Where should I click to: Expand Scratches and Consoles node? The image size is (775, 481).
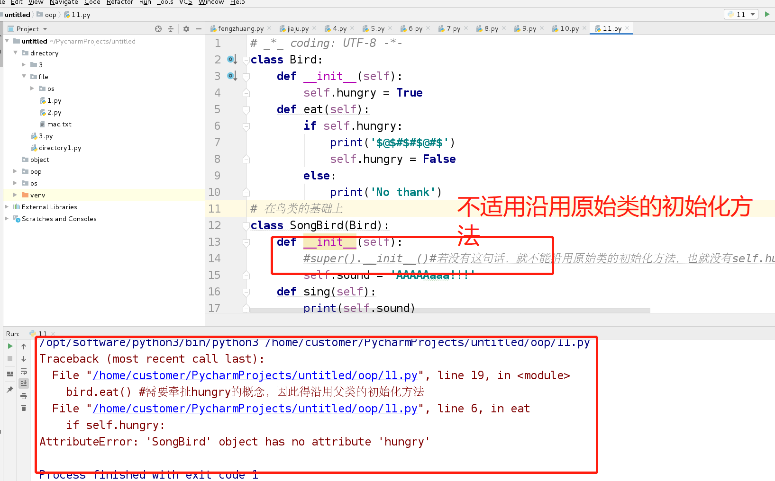point(7,218)
